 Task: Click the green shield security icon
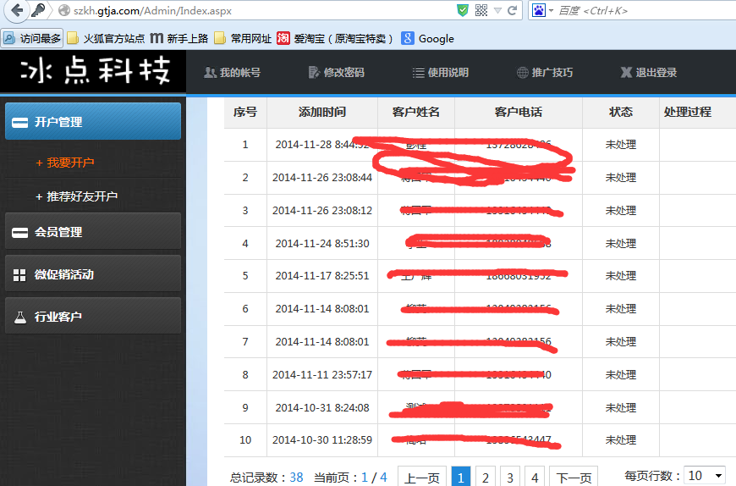pyautogui.click(x=463, y=10)
